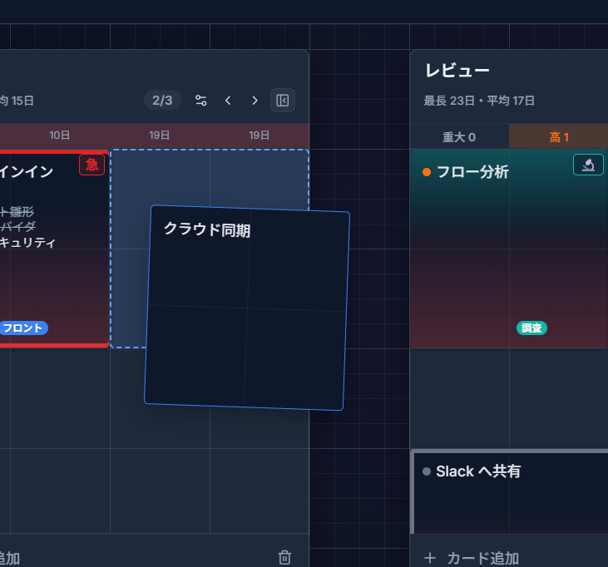The width and height of the screenshot is (608, 567).
Task: Click the キュリティ checklist item
Action: (27, 243)
